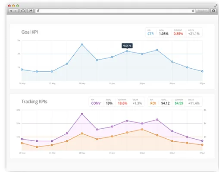Click the 9.64 % tooltip on Goal chart
This screenshot has width=219, height=172.
(127, 46)
